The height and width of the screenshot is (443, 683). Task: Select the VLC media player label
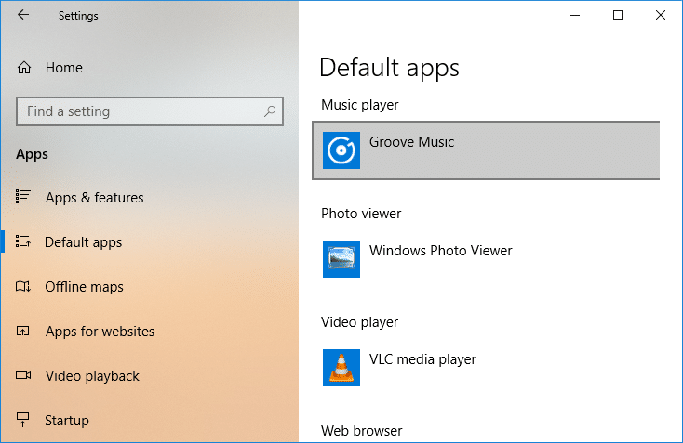[422, 359]
